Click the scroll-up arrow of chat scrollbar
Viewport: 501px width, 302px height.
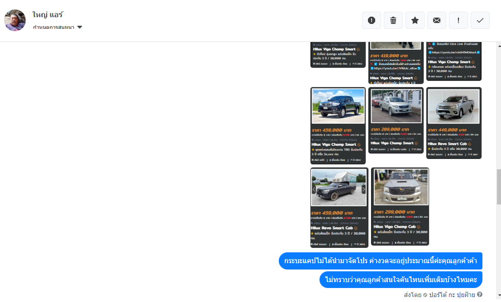click(x=499, y=46)
